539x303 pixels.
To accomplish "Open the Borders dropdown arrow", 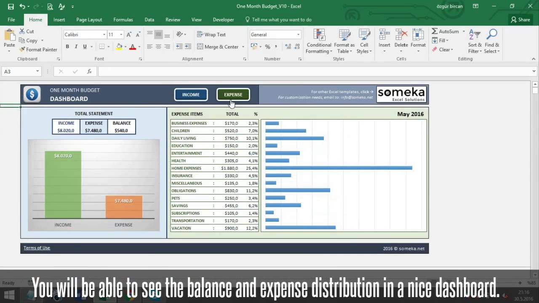I will click(x=108, y=47).
